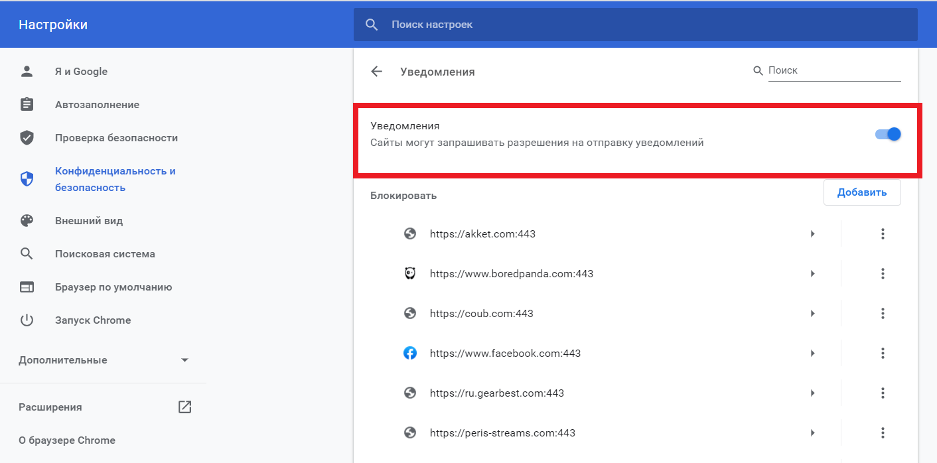Click the Facebook favicon in blocked list
Viewport: 937px width, 463px height.
coord(410,354)
